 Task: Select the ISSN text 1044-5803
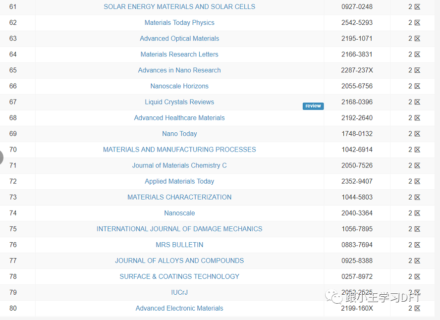(357, 197)
